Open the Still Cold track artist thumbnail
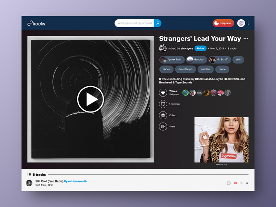276x207 pixels. tap(29, 183)
